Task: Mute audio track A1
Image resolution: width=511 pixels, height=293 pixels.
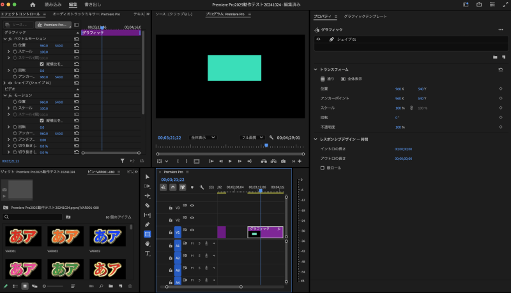Action: coord(192,243)
